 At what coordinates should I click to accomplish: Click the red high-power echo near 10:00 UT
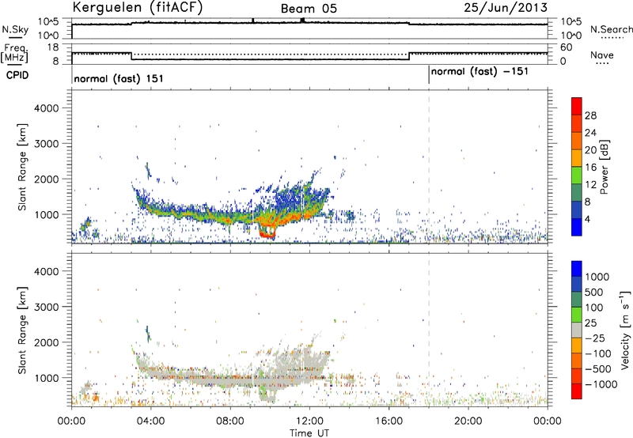click(267, 233)
